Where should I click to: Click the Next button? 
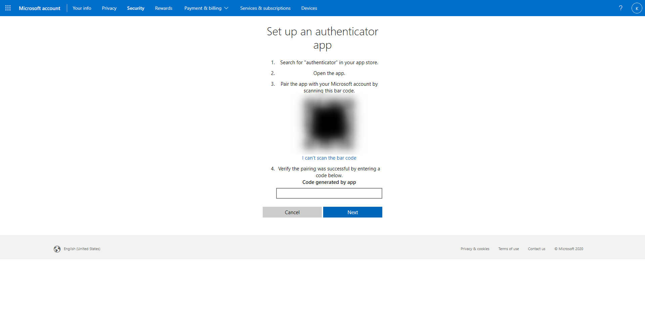(x=353, y=212)
